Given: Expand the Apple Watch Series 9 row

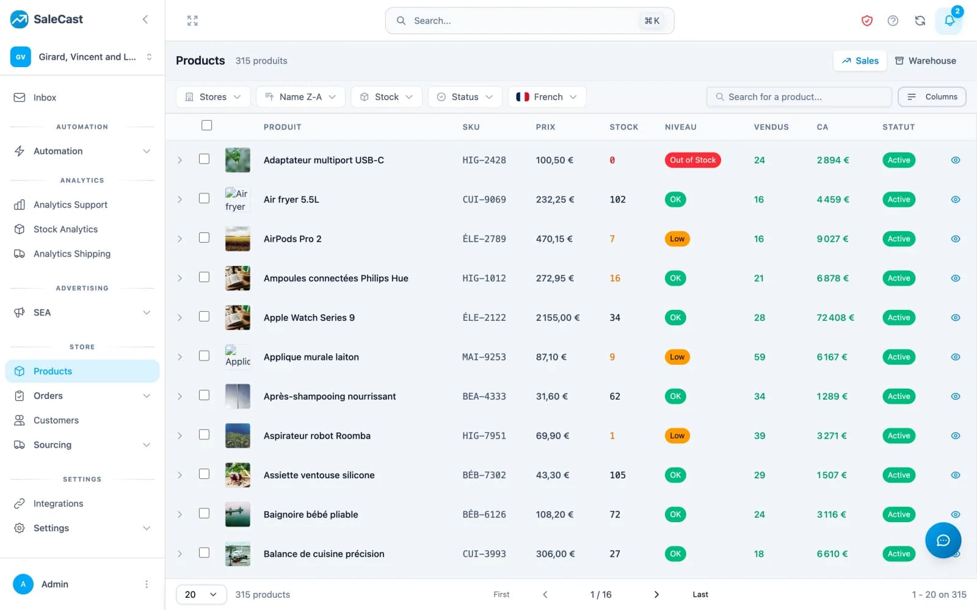Looking at the screenshot, I should tap(180, 318).
